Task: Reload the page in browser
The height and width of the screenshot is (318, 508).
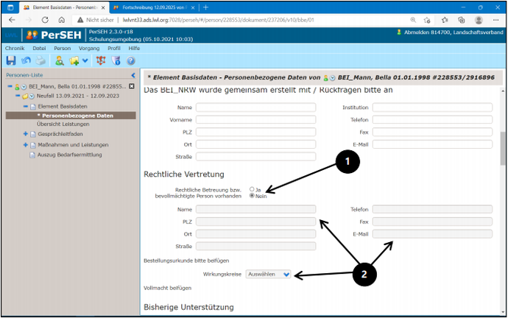Action: click(45, 20)
